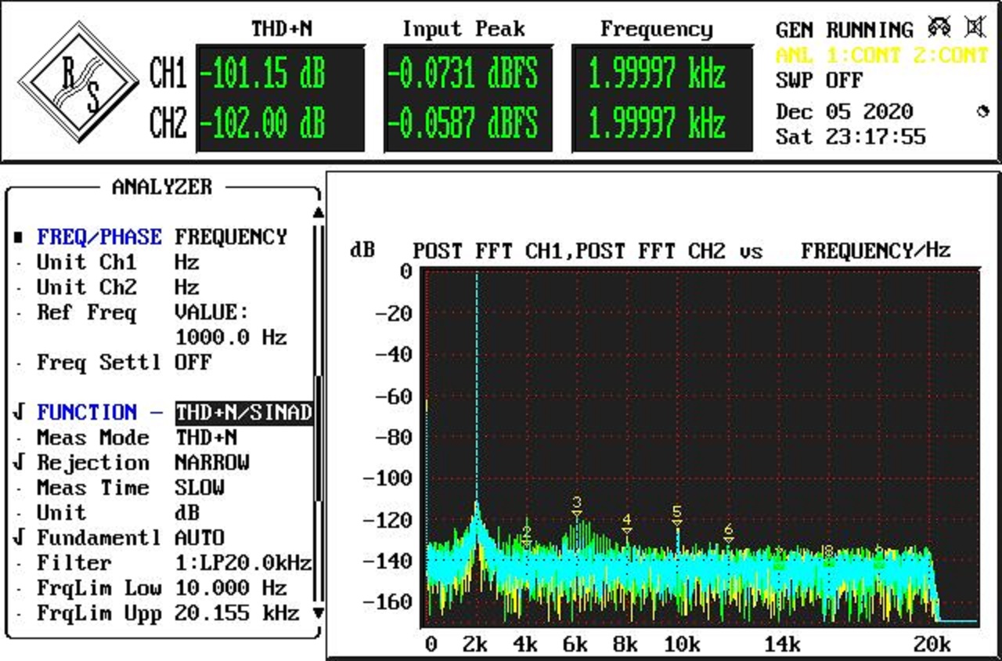This screenshot has height=661, width=1002.
Task: Click the small clock indicator beside the date
Action: [x=983, y=112]
